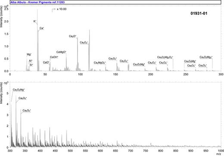Click the '250' tick on upper m/z axis
The image size is (224, 156).
(186, 74)
